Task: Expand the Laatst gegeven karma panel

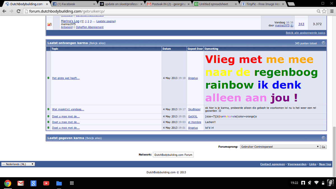Action: coord(323,138)
